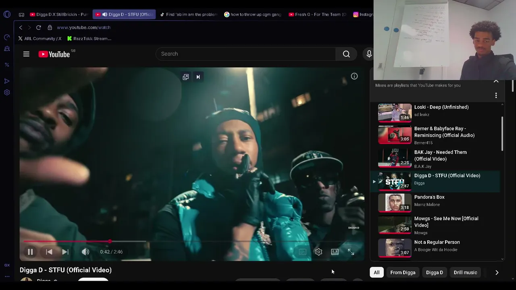516x290 pixels.
Task: Open GX Cleaner in the sidebar
Action: point(7,49)
